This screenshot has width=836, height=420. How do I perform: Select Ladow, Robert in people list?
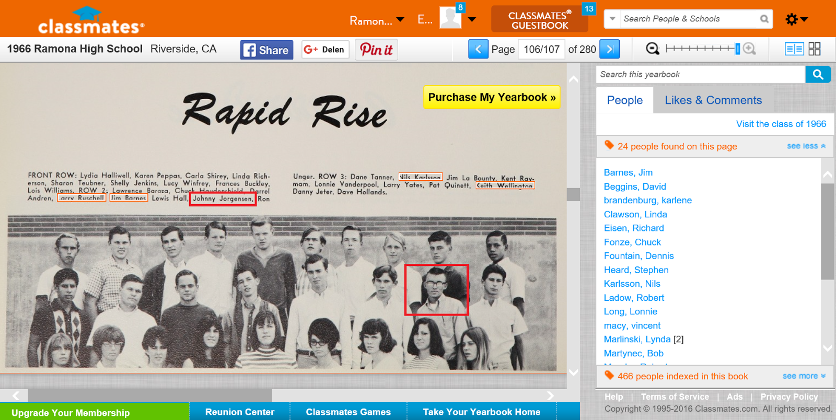(x=634, y=298)
